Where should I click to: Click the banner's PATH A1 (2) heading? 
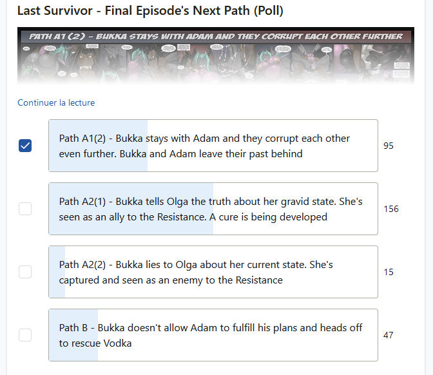click(216, 37)
